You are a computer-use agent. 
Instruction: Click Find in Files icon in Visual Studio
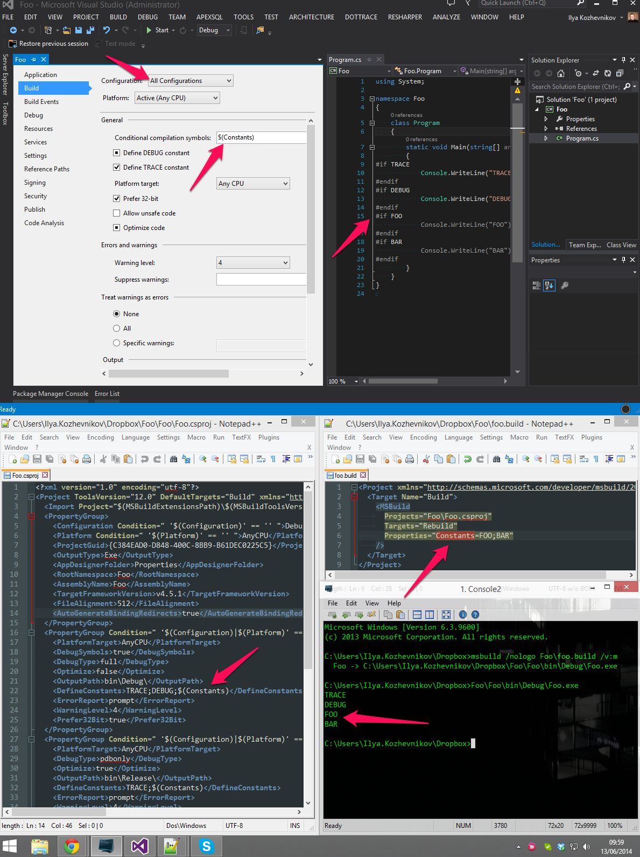point(261,30)
